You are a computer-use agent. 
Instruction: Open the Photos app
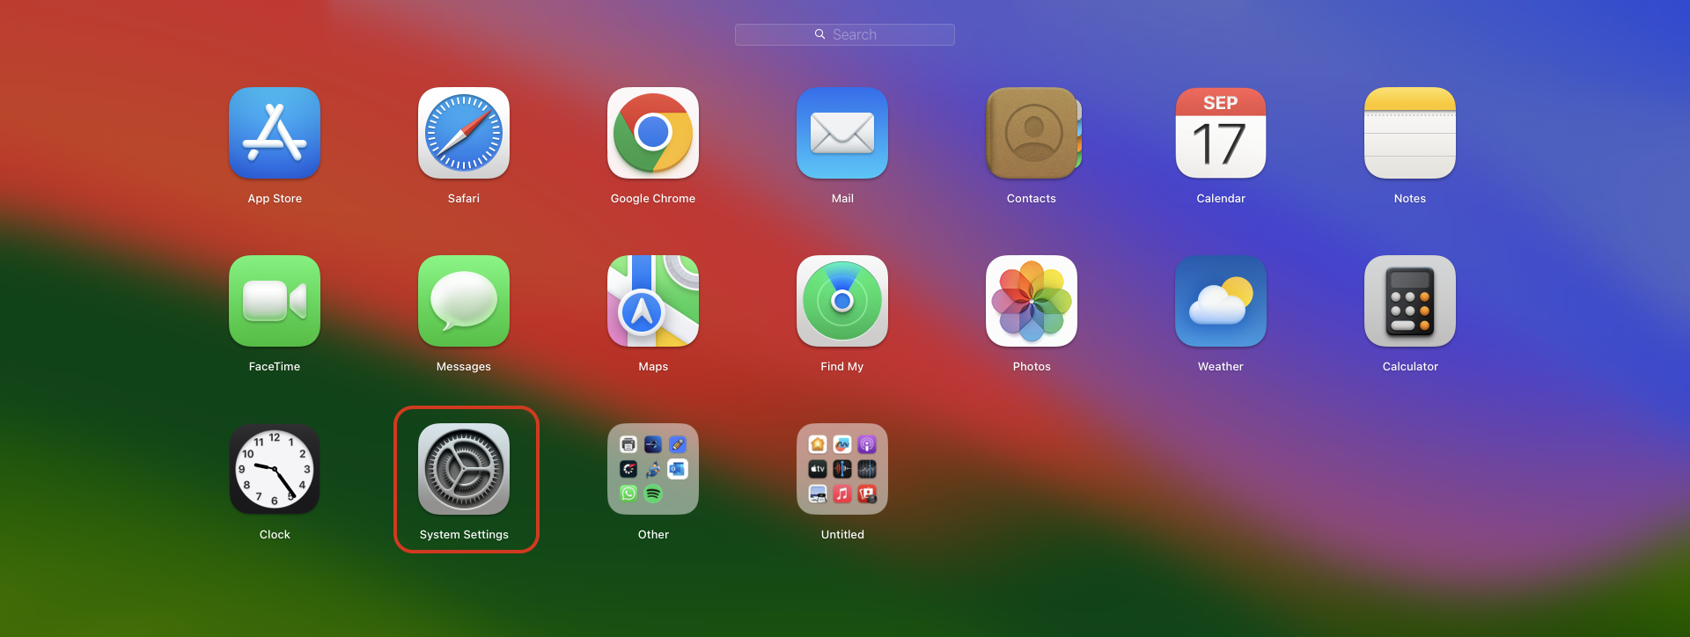1032,301
